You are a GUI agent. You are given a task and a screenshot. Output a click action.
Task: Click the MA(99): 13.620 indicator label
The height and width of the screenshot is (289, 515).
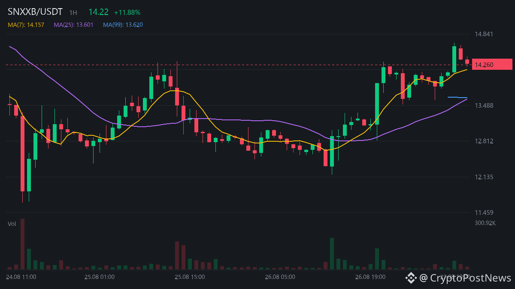[123, 25]
